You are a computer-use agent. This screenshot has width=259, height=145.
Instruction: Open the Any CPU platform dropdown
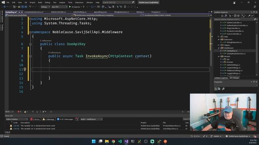point(59,7)
